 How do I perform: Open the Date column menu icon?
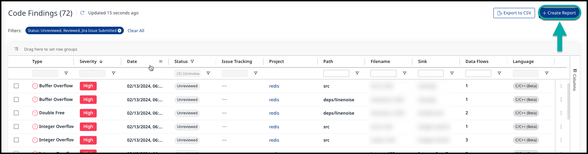pos(161,62)
